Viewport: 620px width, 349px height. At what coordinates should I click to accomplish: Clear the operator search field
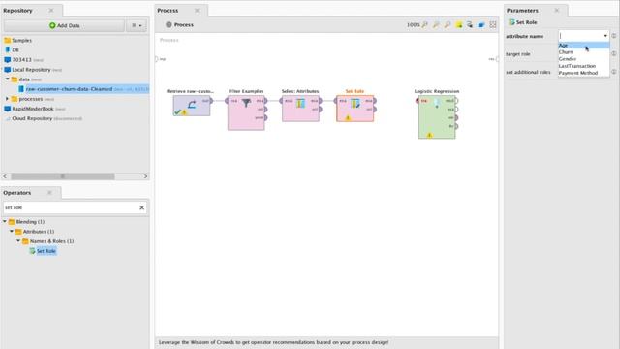[x=142, y=207]
